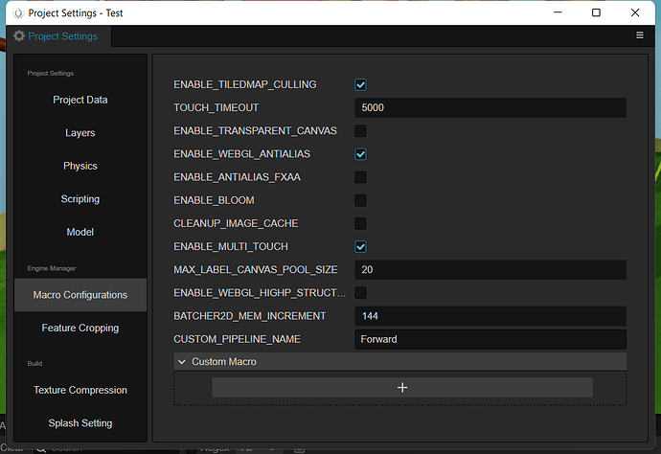Click the CLEANUP_IMAGE_CACHE label
The width and height of the screenshot is (661, 454).
[236, 224]
